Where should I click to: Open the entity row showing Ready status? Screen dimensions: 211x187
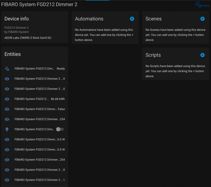(x=34, y=69)
